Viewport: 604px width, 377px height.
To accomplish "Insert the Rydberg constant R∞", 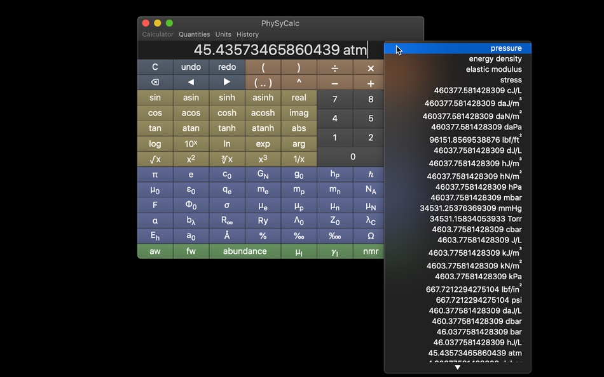I will click(227, 220).
